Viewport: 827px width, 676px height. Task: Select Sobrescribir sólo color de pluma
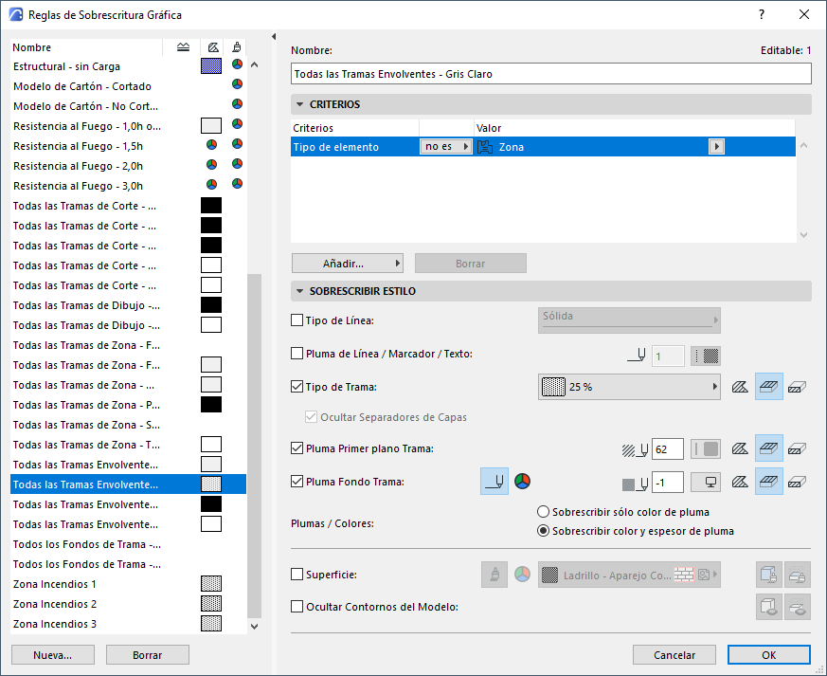[543, 512]
